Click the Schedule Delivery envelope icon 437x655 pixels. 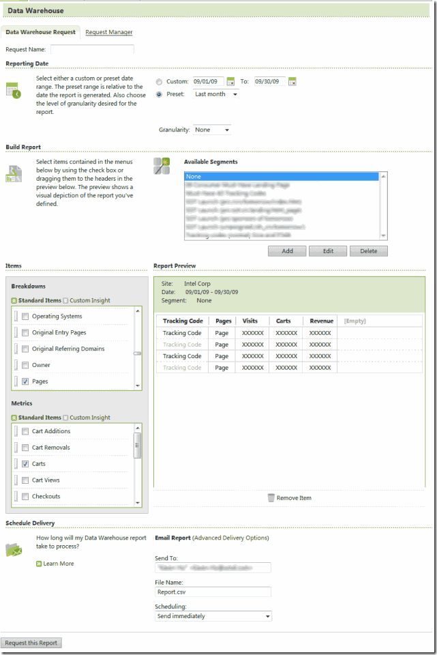pyautogui.click(x=14, y=549)
